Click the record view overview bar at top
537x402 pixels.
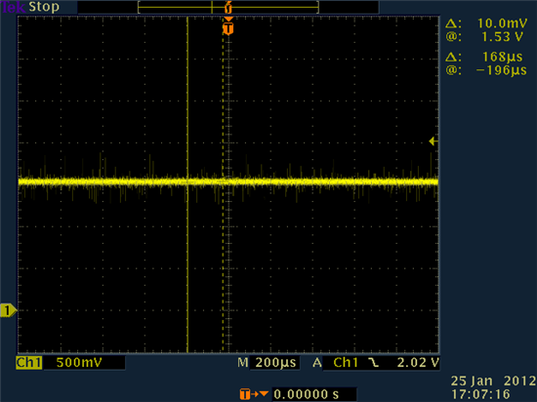(x=228, y=7)
